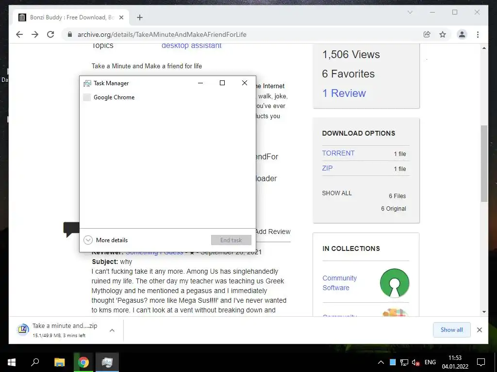Click the address bar URL
The width and height of the screenshot is (497, 372).
162,34
